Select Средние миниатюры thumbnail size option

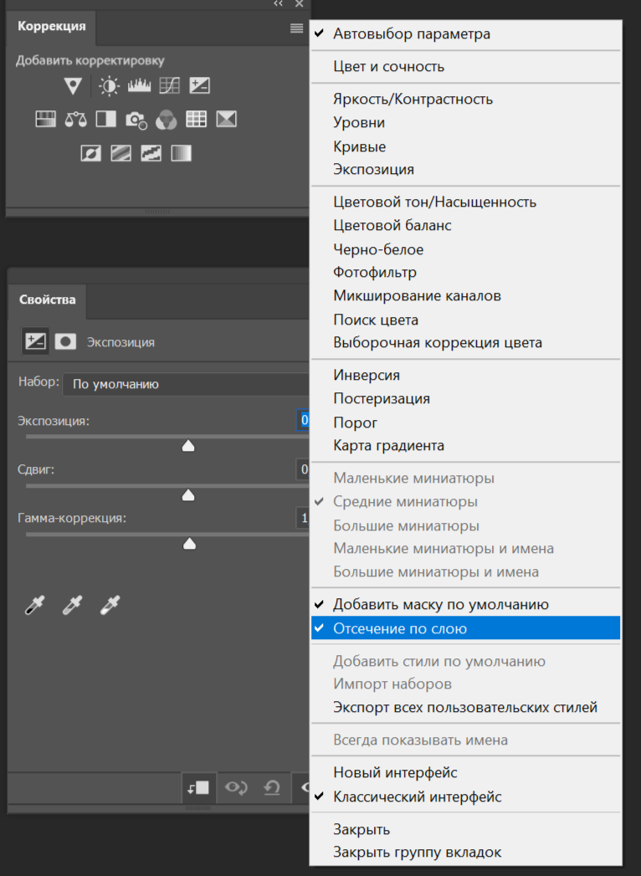click(465, 502)
